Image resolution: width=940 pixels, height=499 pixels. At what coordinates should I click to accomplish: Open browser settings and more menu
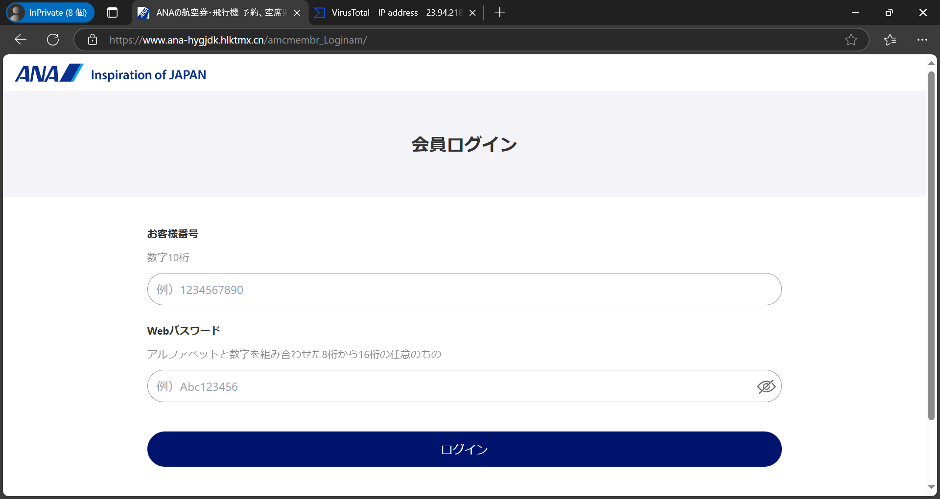click(x=922, y=40)
